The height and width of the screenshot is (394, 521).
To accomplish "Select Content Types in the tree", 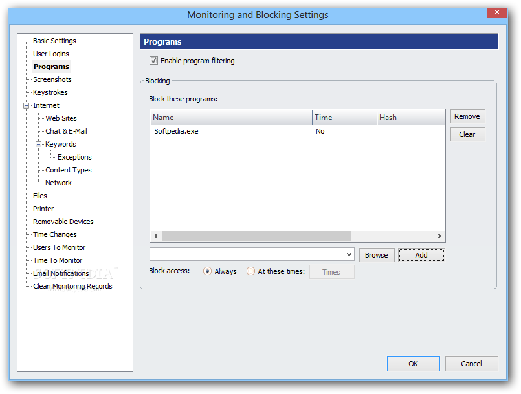I will click(x=69, y=170).
